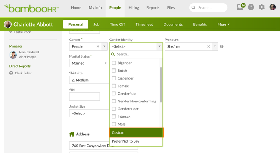Switch to the Personal tab
This screenshot has height=153, width=280.
(x=76, y=24)
